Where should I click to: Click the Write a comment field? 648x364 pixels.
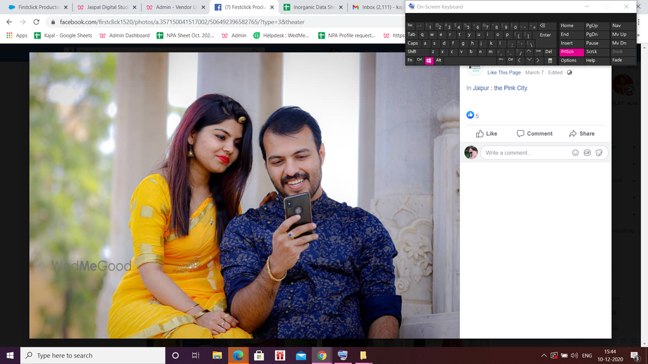click(x=525, y=153)
